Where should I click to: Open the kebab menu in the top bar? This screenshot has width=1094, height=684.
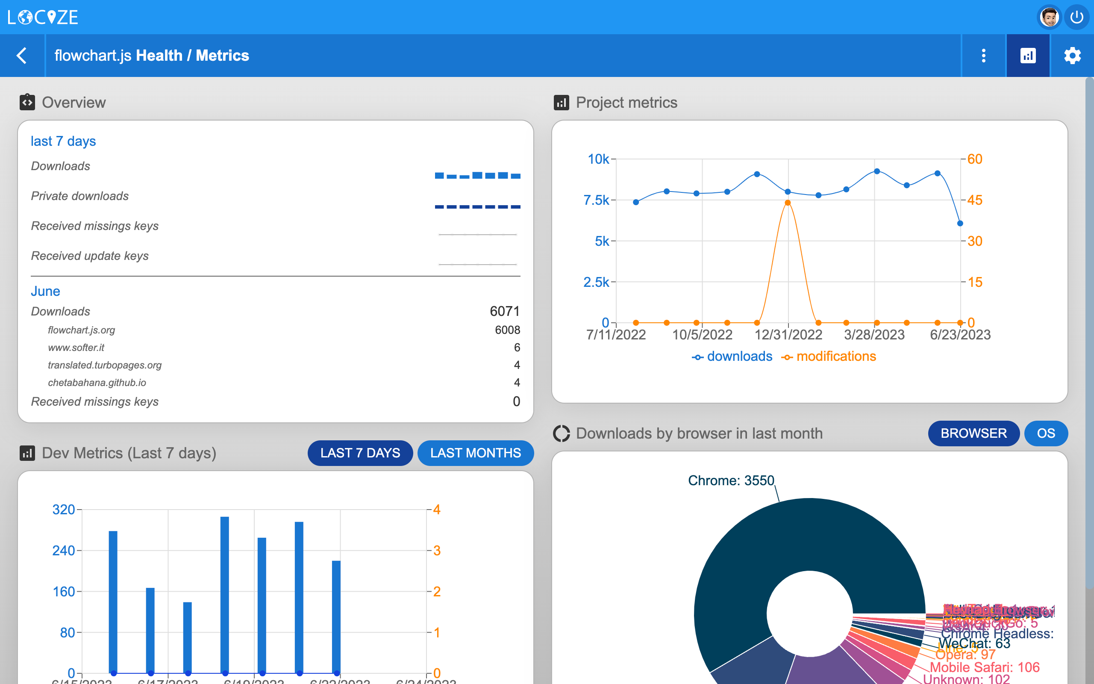click(x=983, y=55)
